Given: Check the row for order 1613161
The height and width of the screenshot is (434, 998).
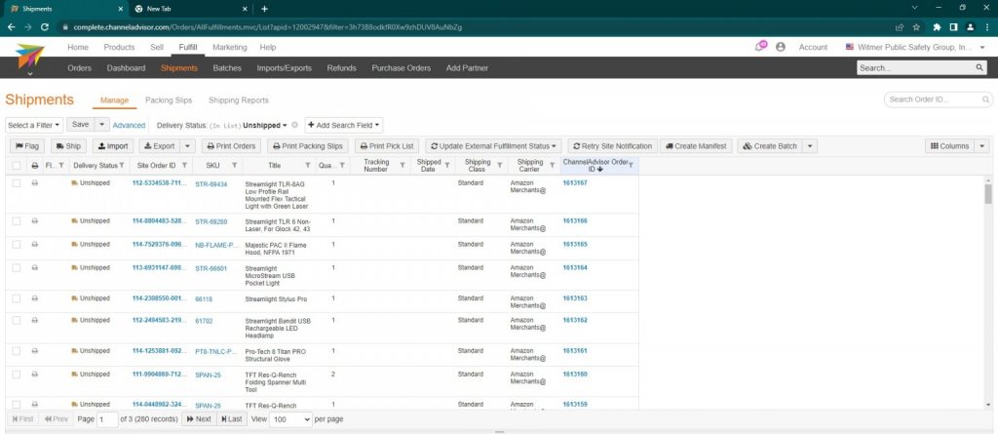Looking at the screenshot, I should coord(17,351).
